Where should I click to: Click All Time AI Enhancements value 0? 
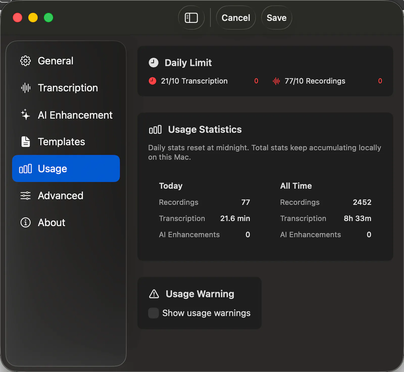tap(369, 235)
